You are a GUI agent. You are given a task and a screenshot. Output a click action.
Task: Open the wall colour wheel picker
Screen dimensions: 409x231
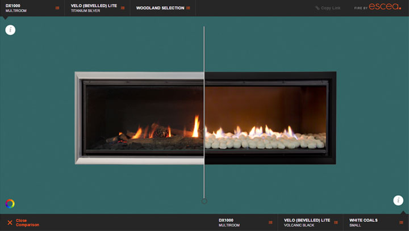click(10, 204)
